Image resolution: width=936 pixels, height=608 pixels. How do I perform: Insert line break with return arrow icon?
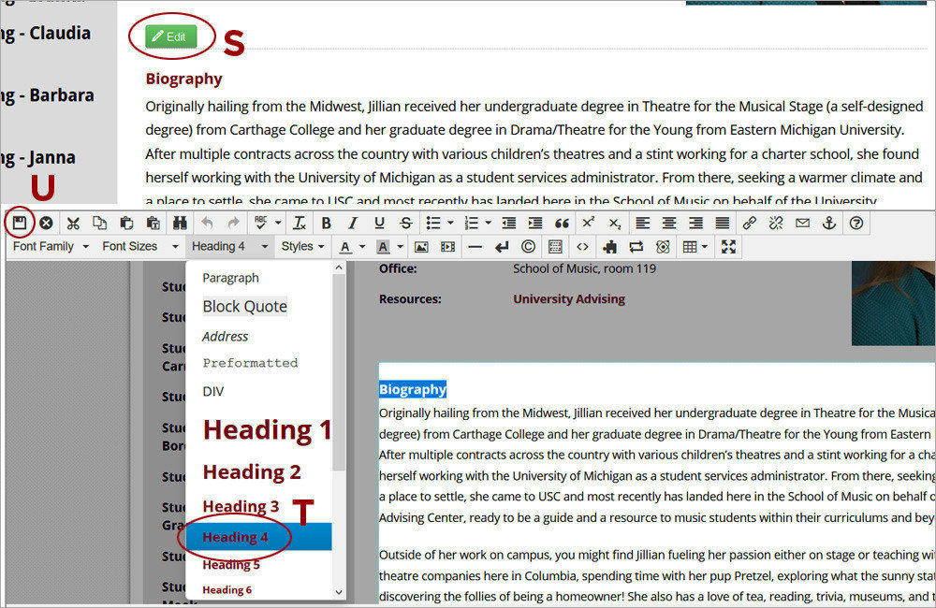pyautogui.click(x=502, y=247)
